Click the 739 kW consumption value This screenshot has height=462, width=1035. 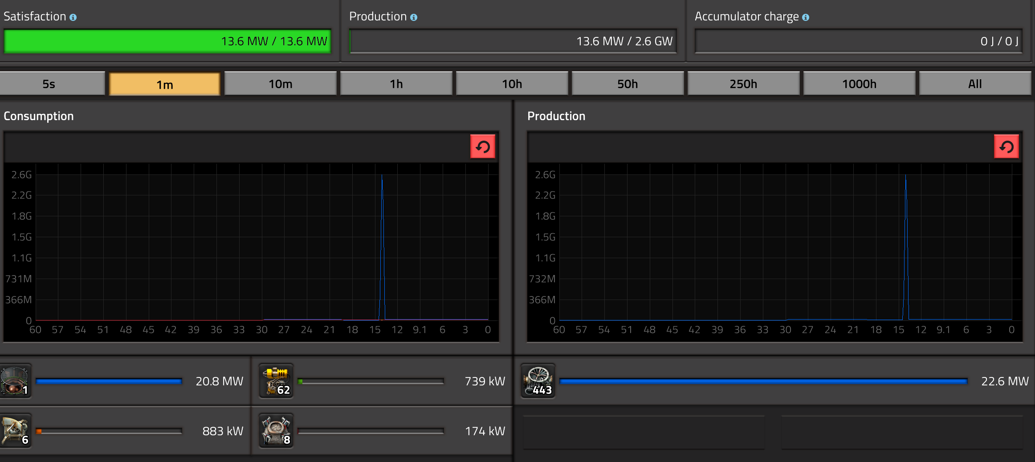point(485,381)
